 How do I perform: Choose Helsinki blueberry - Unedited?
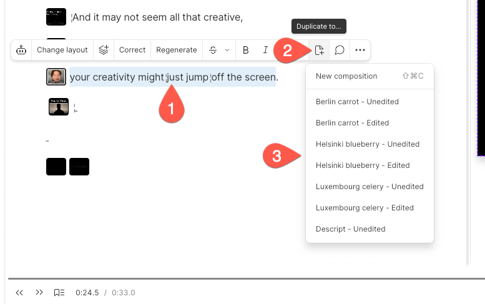point(370,144)
